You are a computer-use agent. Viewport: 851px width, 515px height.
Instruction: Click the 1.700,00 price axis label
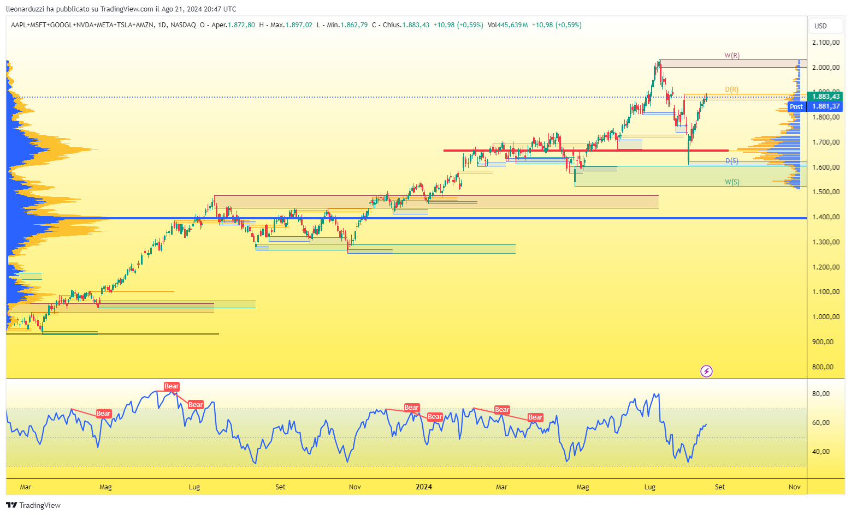tap(826, 142)
